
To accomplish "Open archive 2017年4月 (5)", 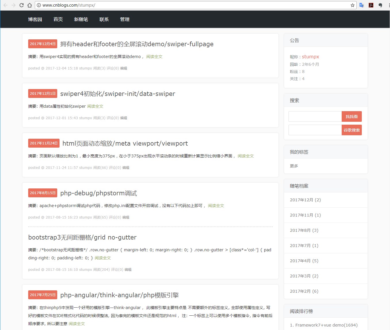I will [x=304, y=261].
